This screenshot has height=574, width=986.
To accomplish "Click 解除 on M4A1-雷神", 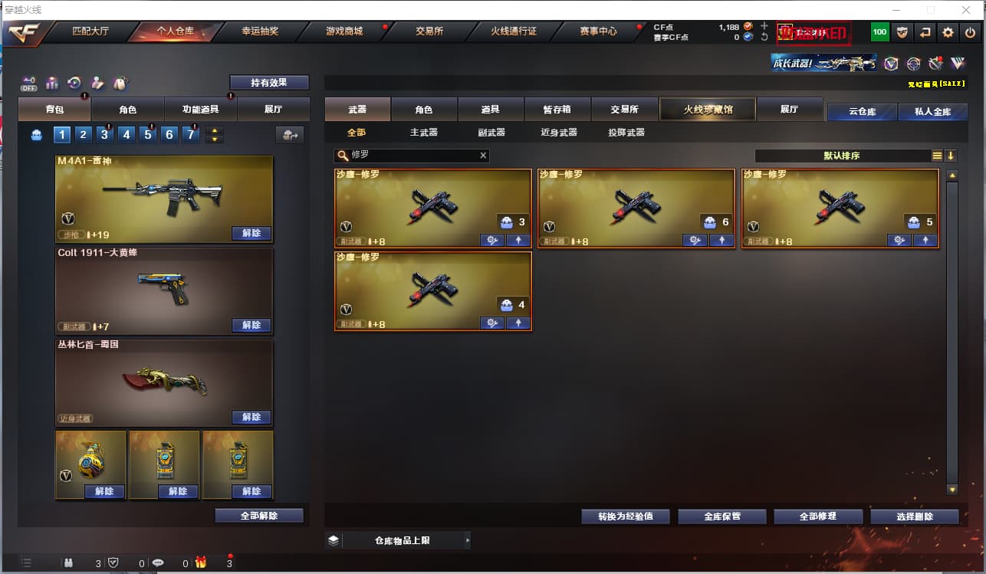I will point(251,233).
